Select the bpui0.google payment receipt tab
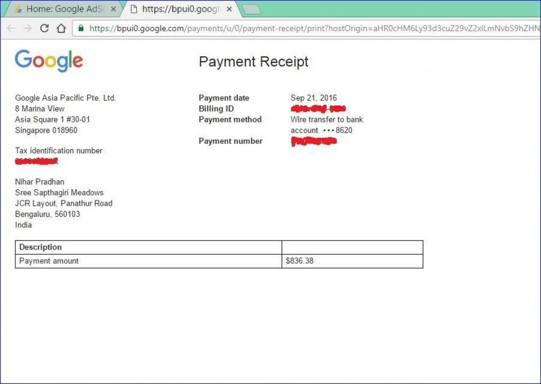541x384 pixels. coord(180,9)
